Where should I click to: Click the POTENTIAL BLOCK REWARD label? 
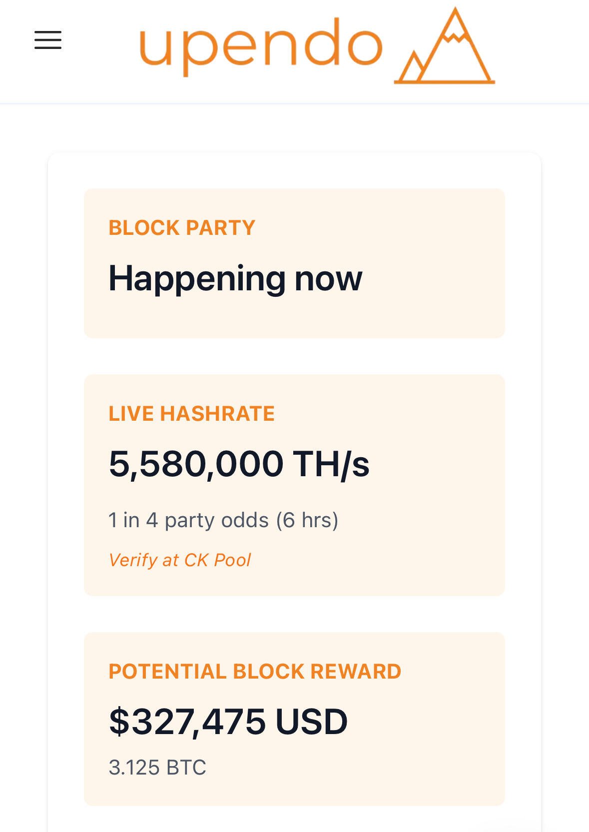[x=255, y=672]
